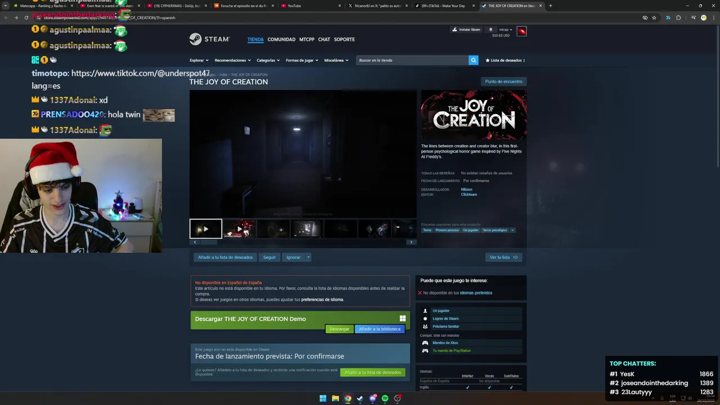Bookmark this page with star icon
This screenshot has height=405, width=720.
point(654,17)
